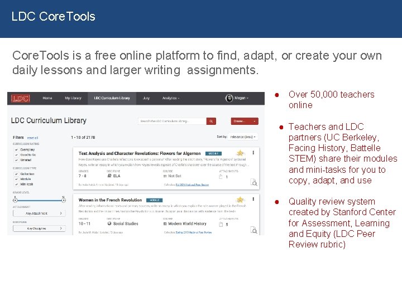
Task: Click the 'LDC Curriculum Library' page heading
Action: coord(49,120)
